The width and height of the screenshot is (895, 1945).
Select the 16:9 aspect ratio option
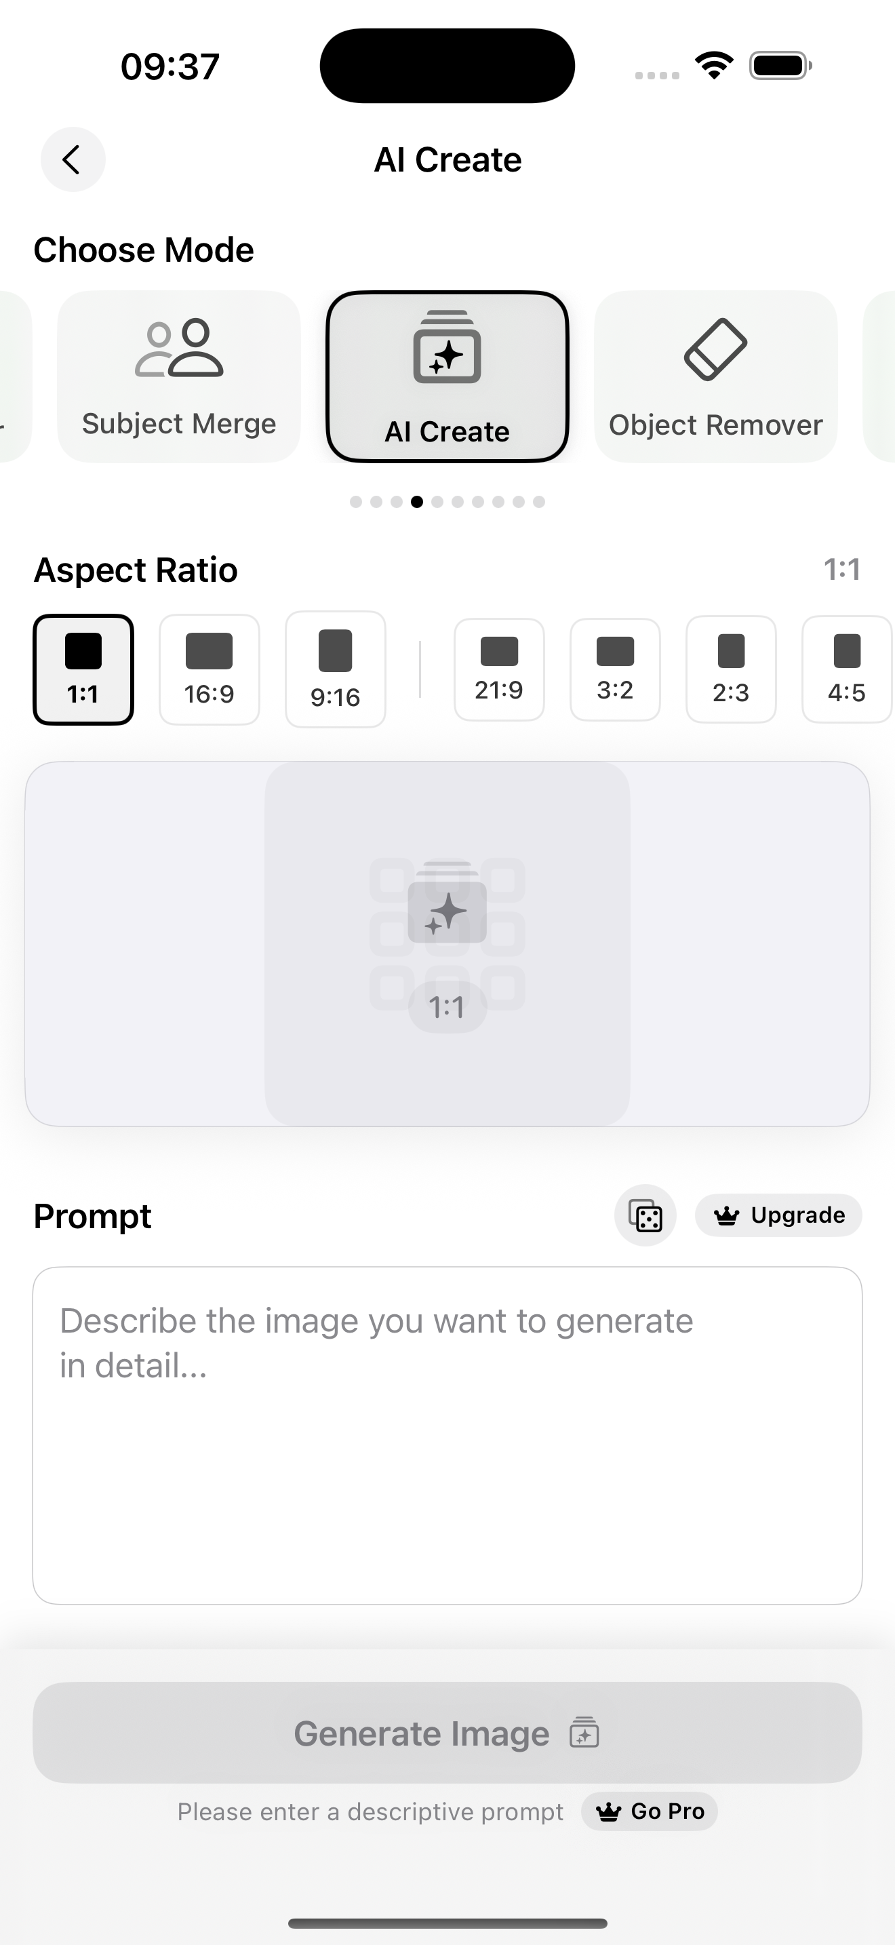click(x=209, y=669)
